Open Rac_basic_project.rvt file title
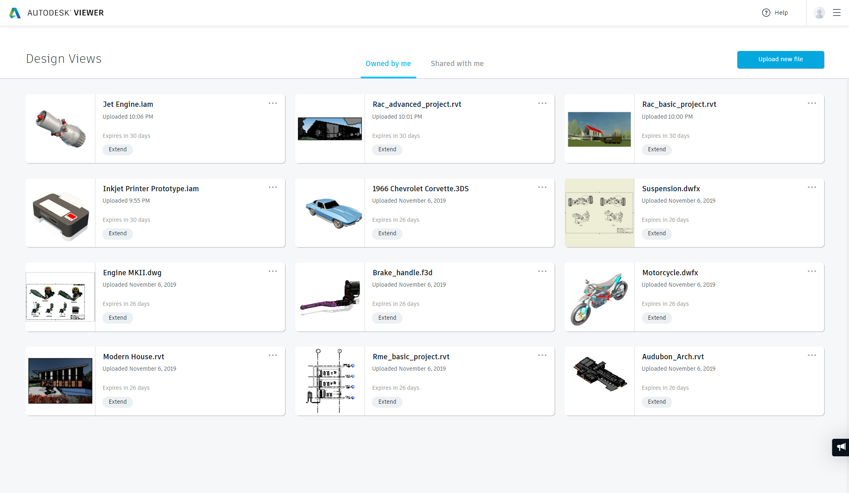The width and height of the screenshot is (849, 493). (679, 104)
